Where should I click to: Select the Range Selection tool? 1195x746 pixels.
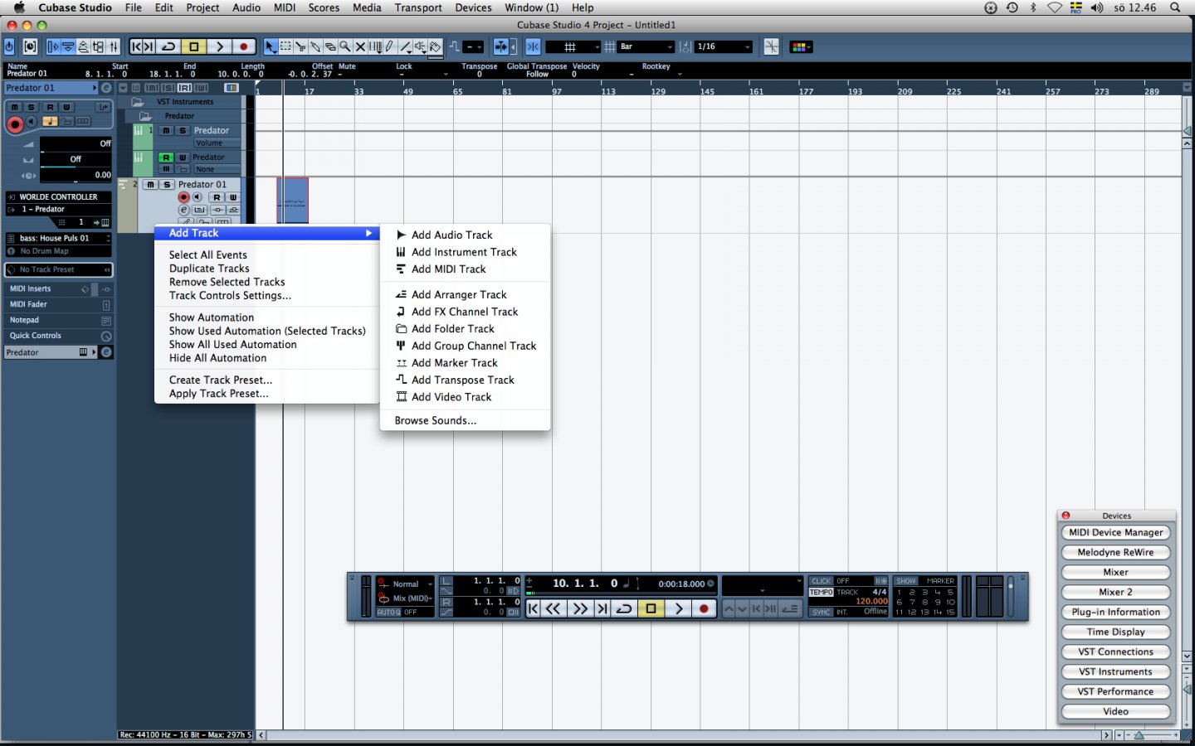click(285, 47)
